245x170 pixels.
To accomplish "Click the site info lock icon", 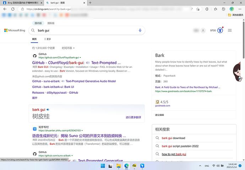I will (22, 9).
